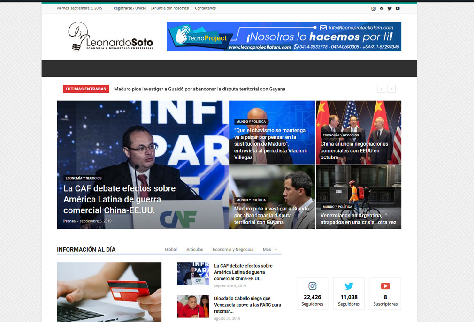Click the email envelope icon in top bar
The width and height of the screenshot is (474, 322).
click(382, 8)
